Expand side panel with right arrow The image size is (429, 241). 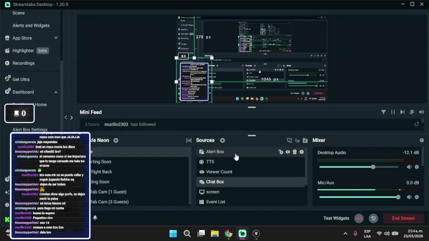pos(71,117)
